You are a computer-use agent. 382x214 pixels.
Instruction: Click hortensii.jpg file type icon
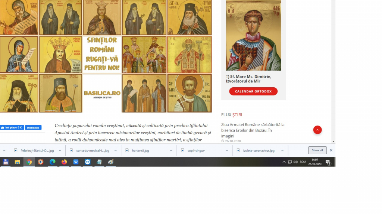[x=127, y=150]
